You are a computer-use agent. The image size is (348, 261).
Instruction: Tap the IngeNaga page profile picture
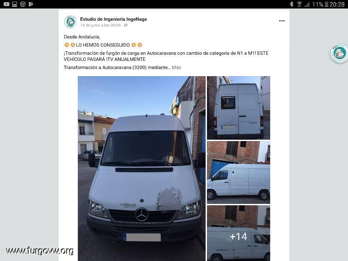70,22
